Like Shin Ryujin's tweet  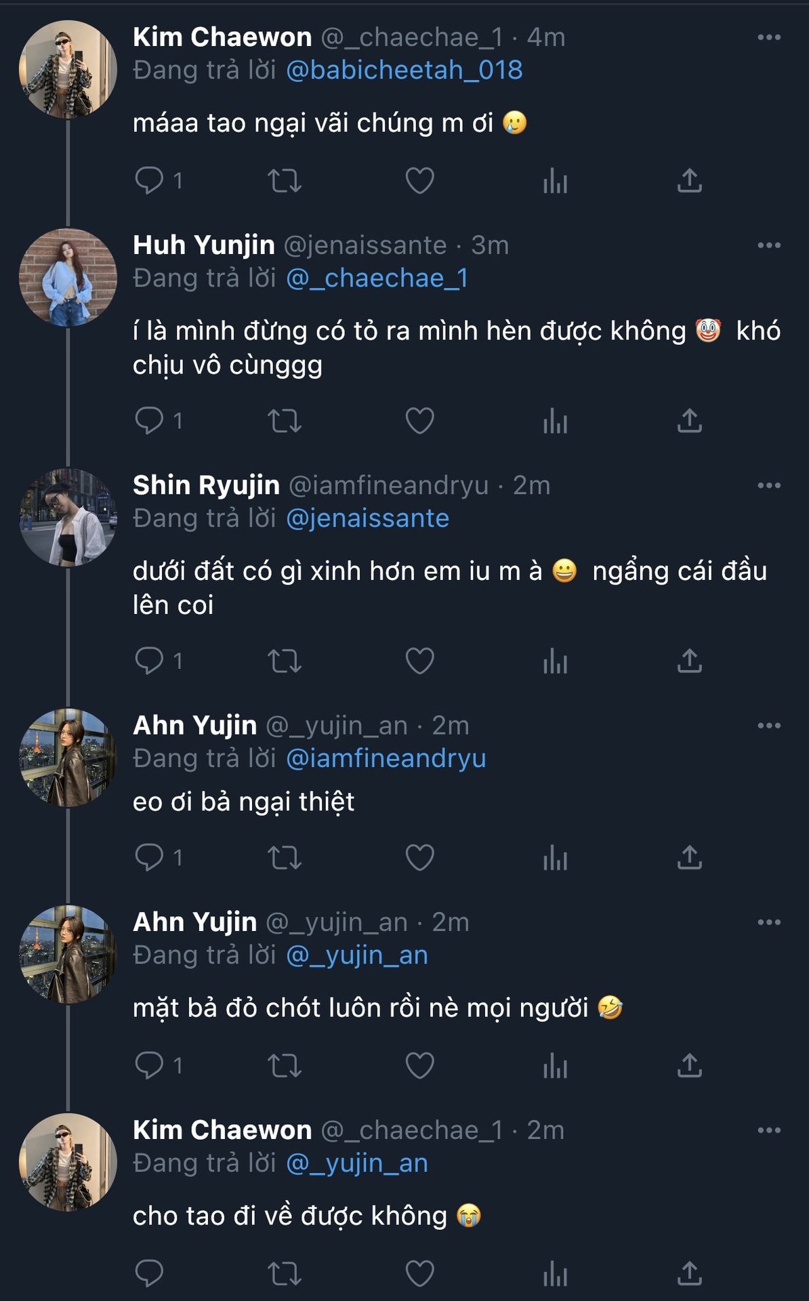pos(419,661)
